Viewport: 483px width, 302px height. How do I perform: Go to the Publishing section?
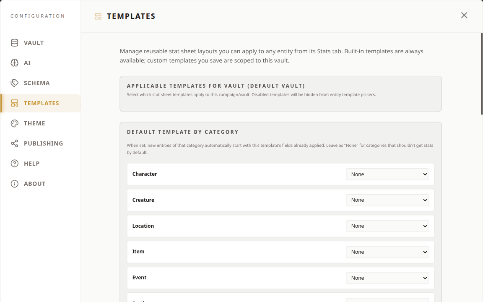click(x=41, y=143)
